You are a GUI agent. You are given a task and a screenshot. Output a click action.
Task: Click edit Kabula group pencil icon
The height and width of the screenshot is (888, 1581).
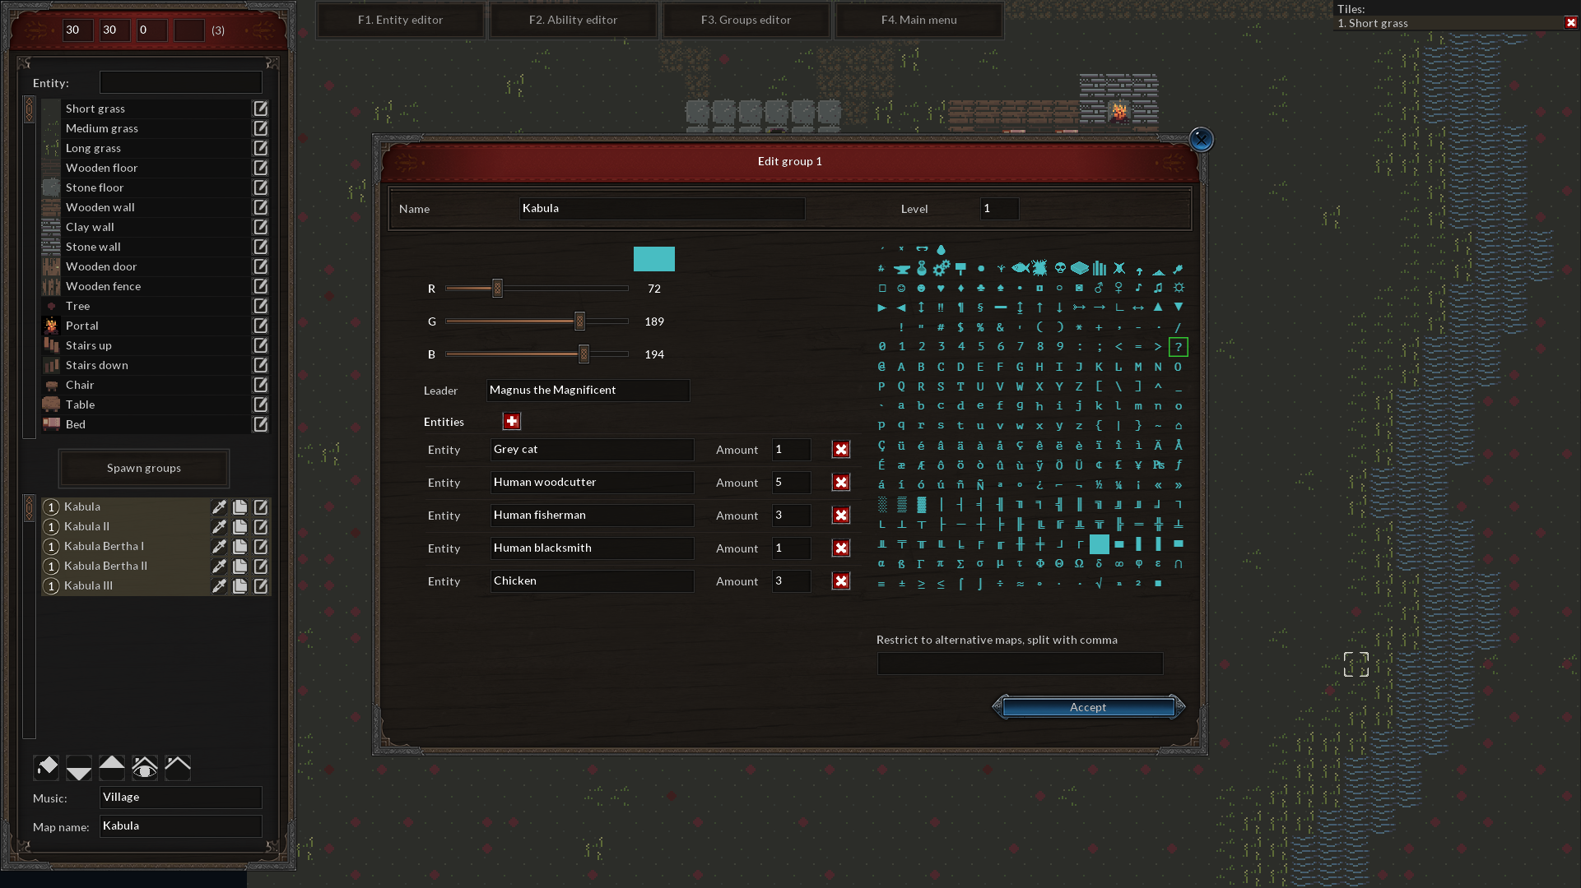tap(261, 506)
